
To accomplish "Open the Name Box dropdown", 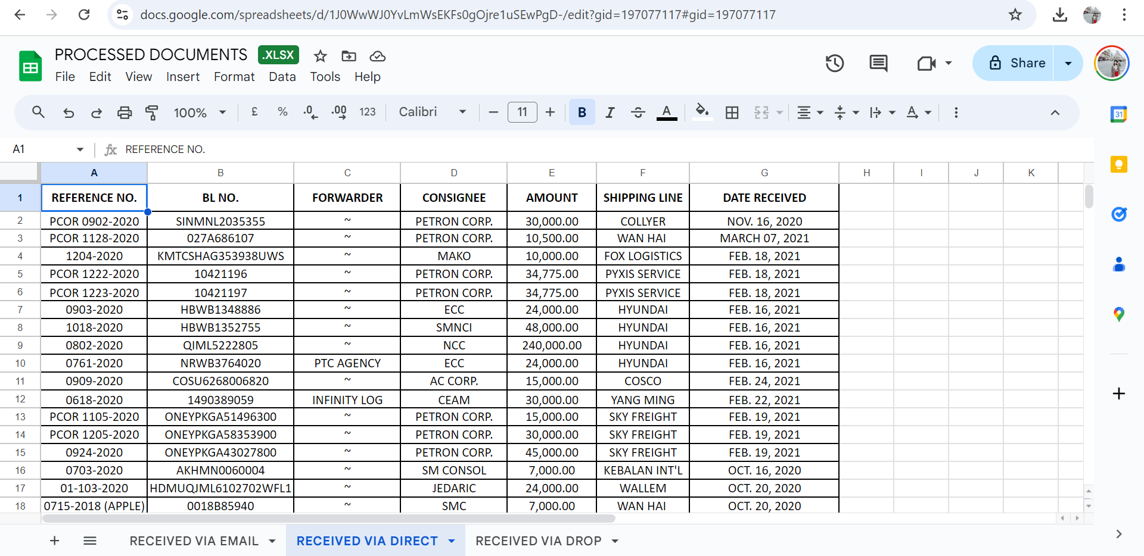I will [80, 149].
